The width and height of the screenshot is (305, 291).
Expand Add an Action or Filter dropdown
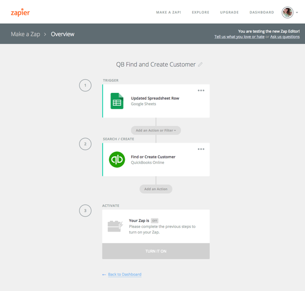[x=156, y=130]
